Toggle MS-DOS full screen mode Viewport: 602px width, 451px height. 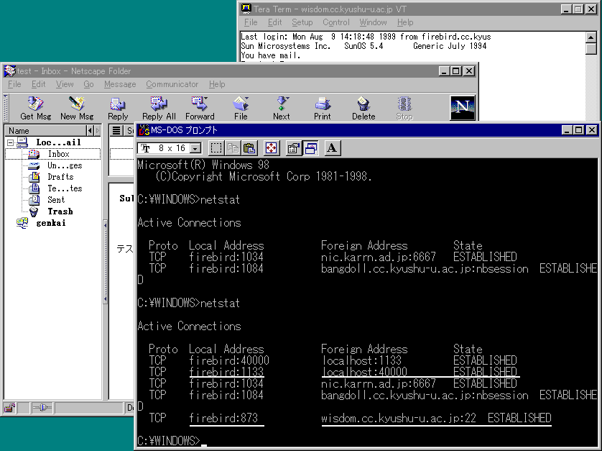pyautogui.click(x=271, y=148)
